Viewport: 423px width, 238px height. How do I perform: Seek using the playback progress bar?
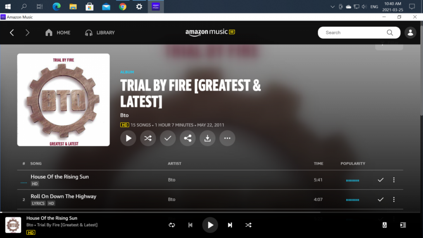(x=210, y=212)
